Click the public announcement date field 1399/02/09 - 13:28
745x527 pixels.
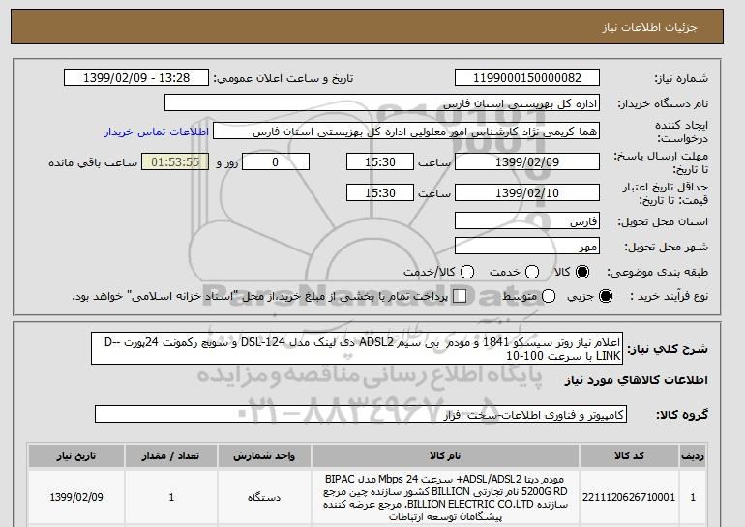[x=136, y=78]
